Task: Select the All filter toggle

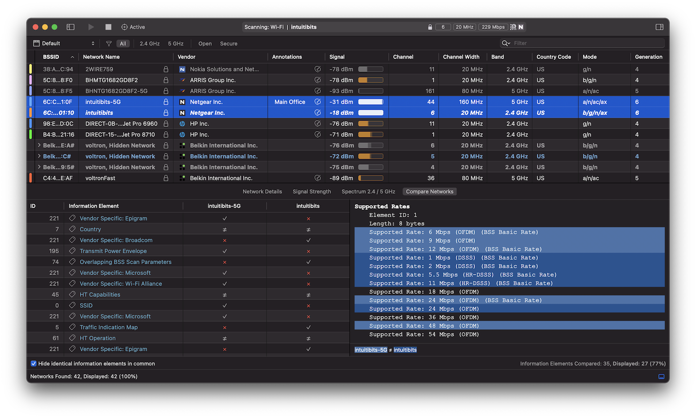Action: click(x=123, y=44)
